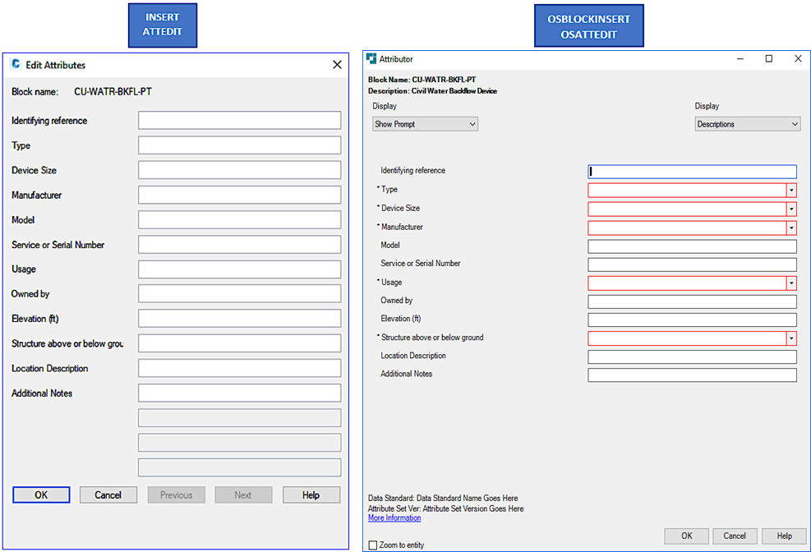Click Elevation (ft) field in Edit Attributes
Viewport: 811px width, 552px height.
(x=239, y=319)
